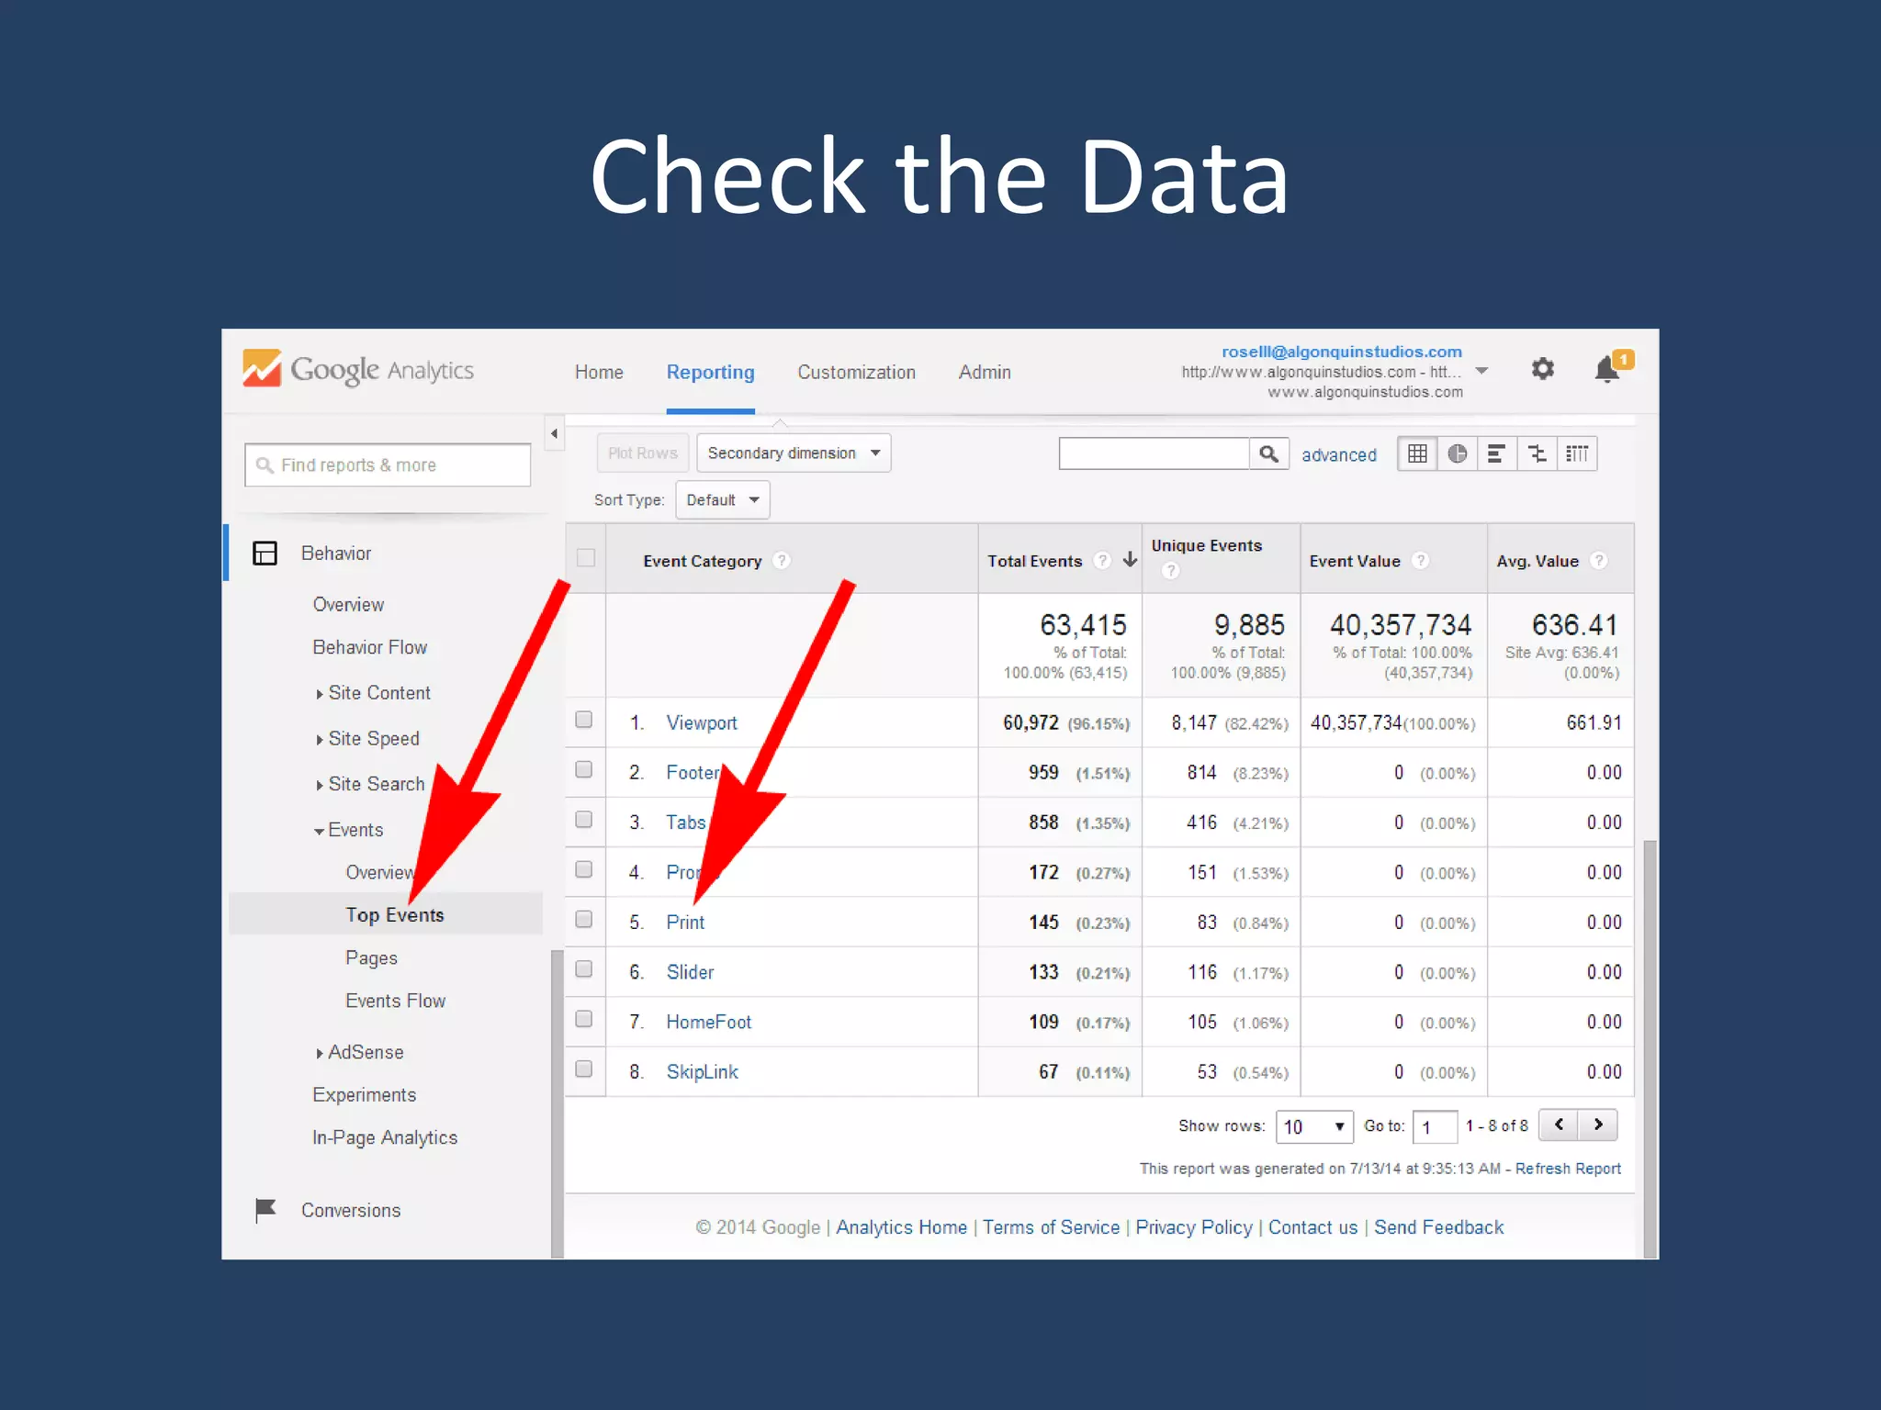Toggle the select-all header checkbox
The image size is (1881, 1410).
click(x=586, y=557)
